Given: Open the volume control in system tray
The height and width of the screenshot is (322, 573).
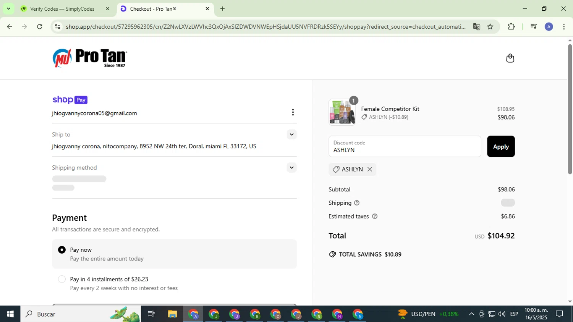Looking at the screenshot, I should [502, 314].
